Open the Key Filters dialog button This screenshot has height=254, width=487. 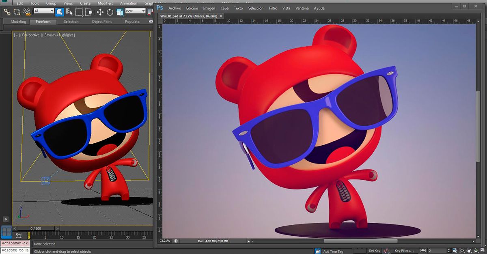(404, 251)
